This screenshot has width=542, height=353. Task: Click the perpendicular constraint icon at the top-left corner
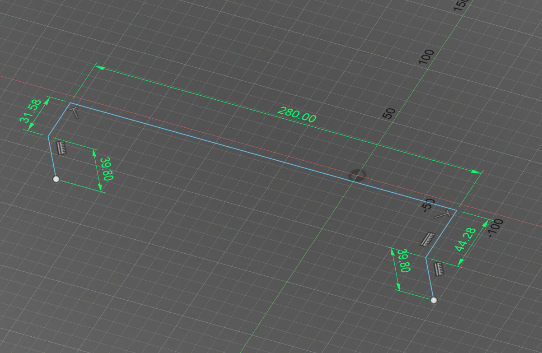pos(76,112)
